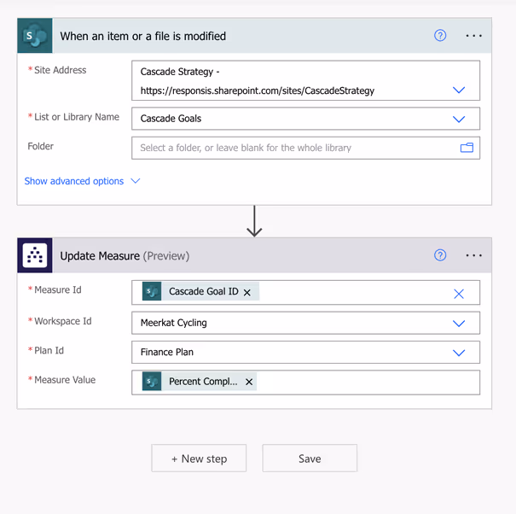Image resolution: width=516 pixels, height=514 pixels.
Task: Click the trigger title "When an item or a file is modified"
Action: 142,36
